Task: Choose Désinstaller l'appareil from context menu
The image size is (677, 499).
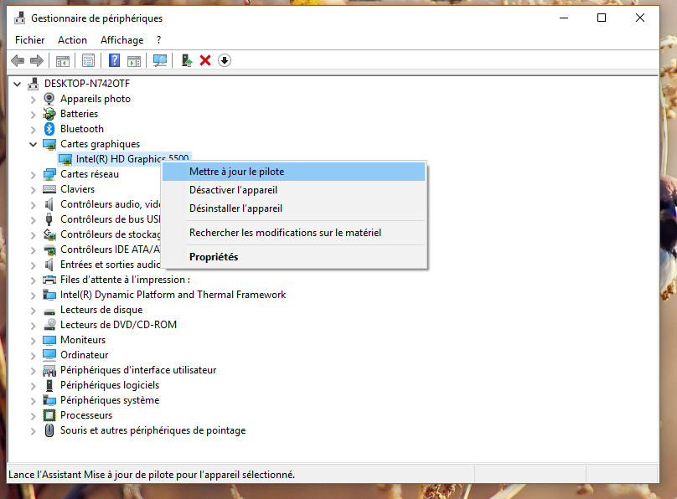Action: click(x=293, y=208)
